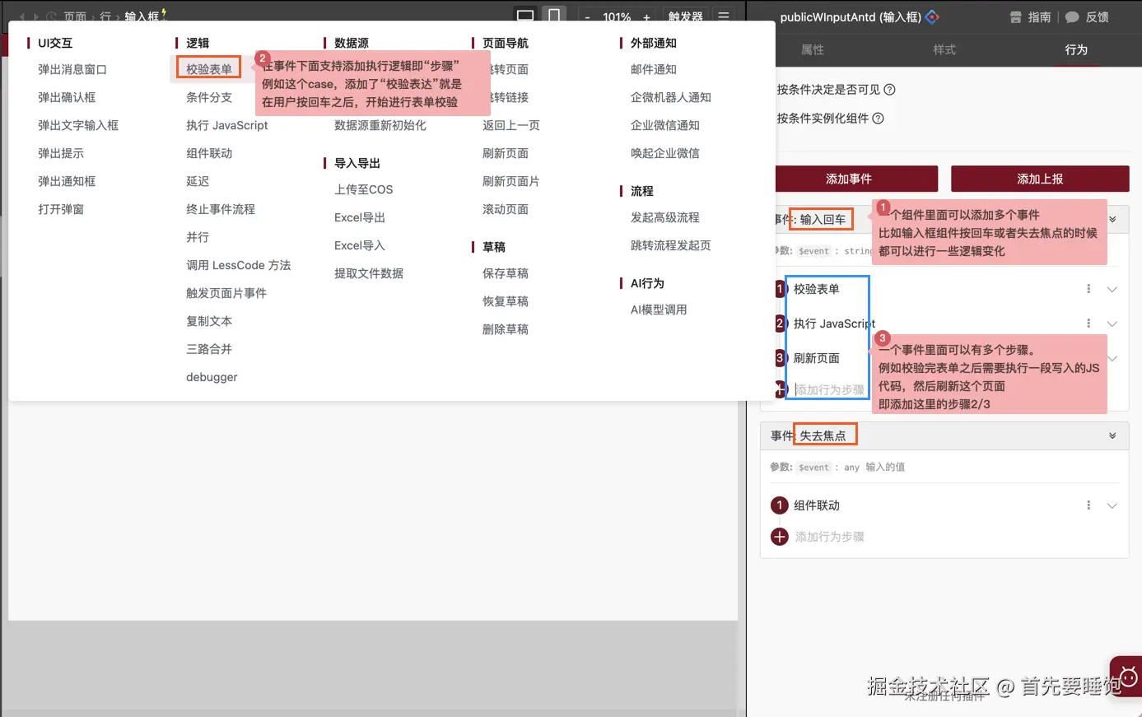Select 弹出提示 action
Screen dimensions: 1142x717
[61, 153]
